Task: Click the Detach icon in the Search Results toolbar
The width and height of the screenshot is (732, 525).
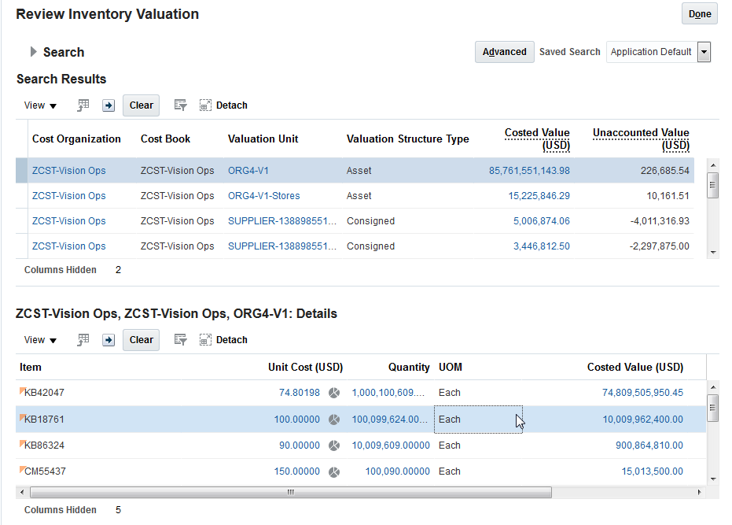Action: pyautogui.click(x=205, y=105)
